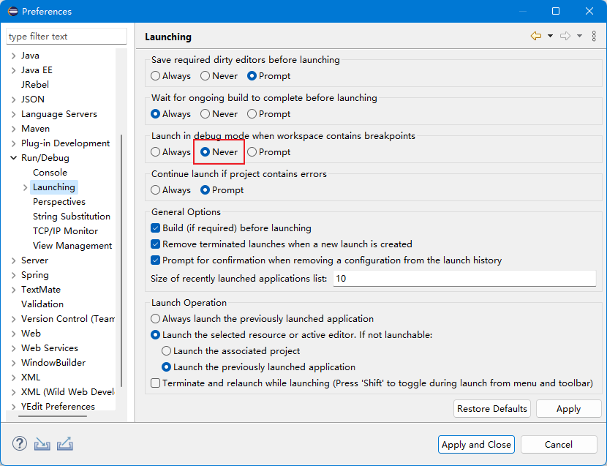Click the export preferences icon
Viewport: 607px width, 466px height.
65,443
